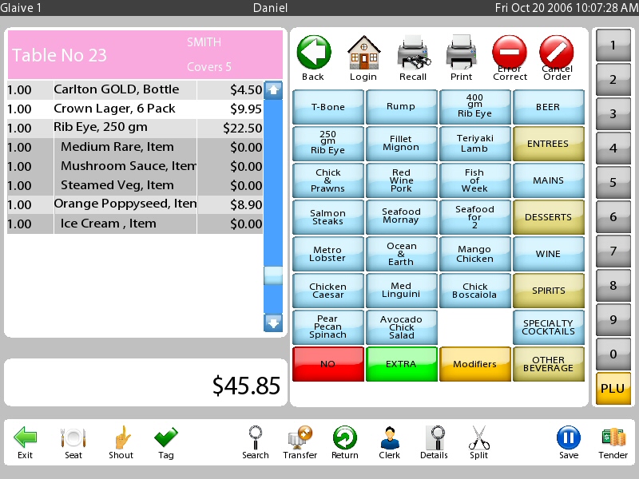Open the SPIRITS category
Viewport: 639px width, 479px height.
(x=548, y=291)
